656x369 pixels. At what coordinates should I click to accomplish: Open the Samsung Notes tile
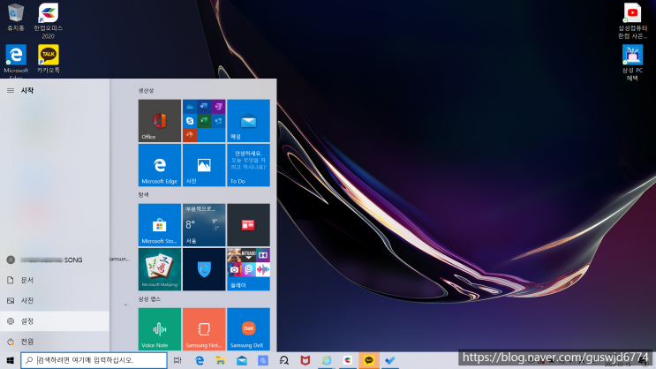(x=204, y=329)
